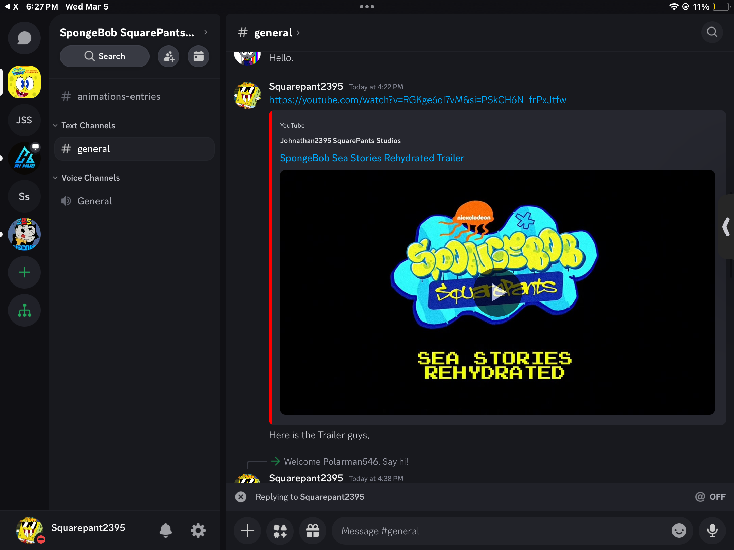This screenshot has width=734, height=550.
Task: Collapse the Voice Channels category
Action: (86, 178)
